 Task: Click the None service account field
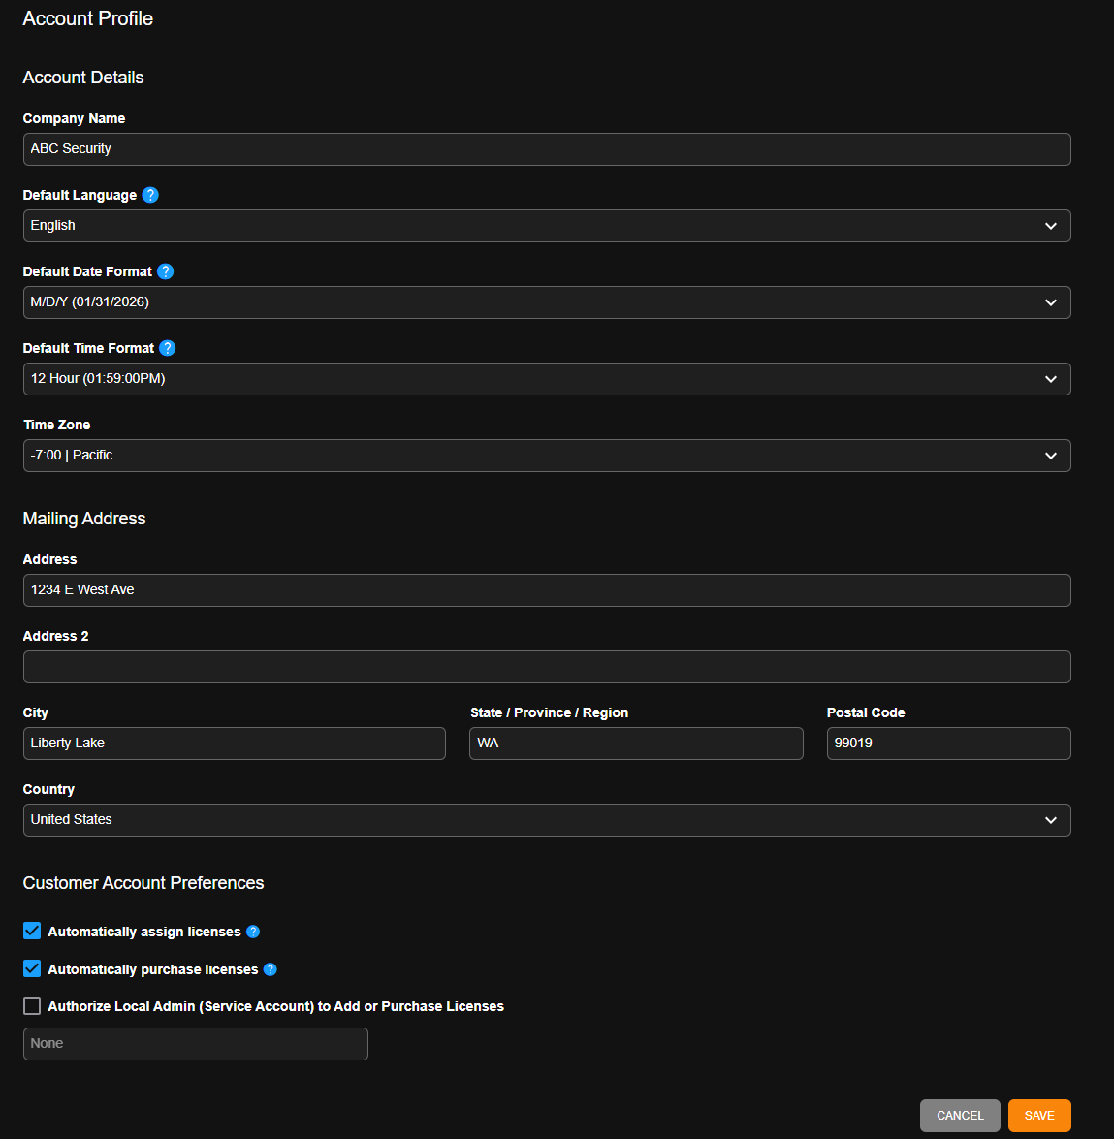tap(194, 1043)
